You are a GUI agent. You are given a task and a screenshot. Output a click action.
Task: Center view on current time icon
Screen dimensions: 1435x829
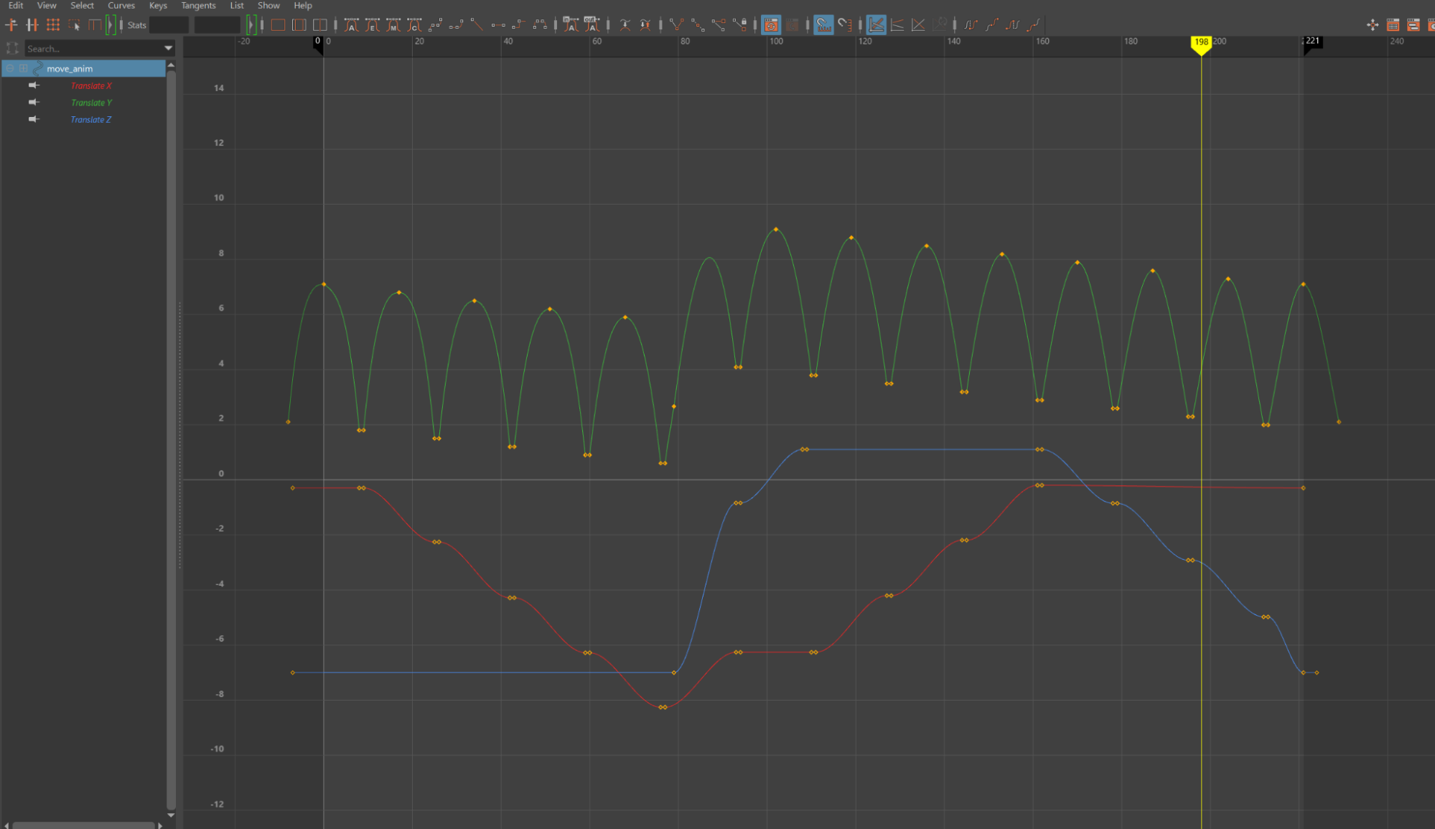point(320,25)
